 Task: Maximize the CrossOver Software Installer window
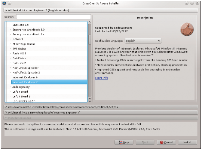pos(192,3)
